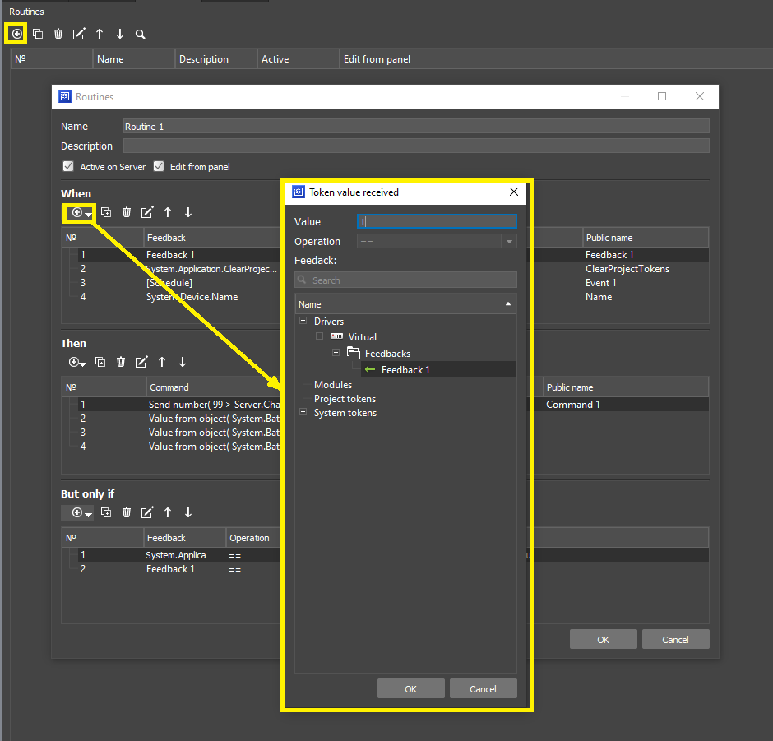Screen dimensions: 773x741
Task: Click Cancel in the Routines dialog
Action: click(675, 640)
